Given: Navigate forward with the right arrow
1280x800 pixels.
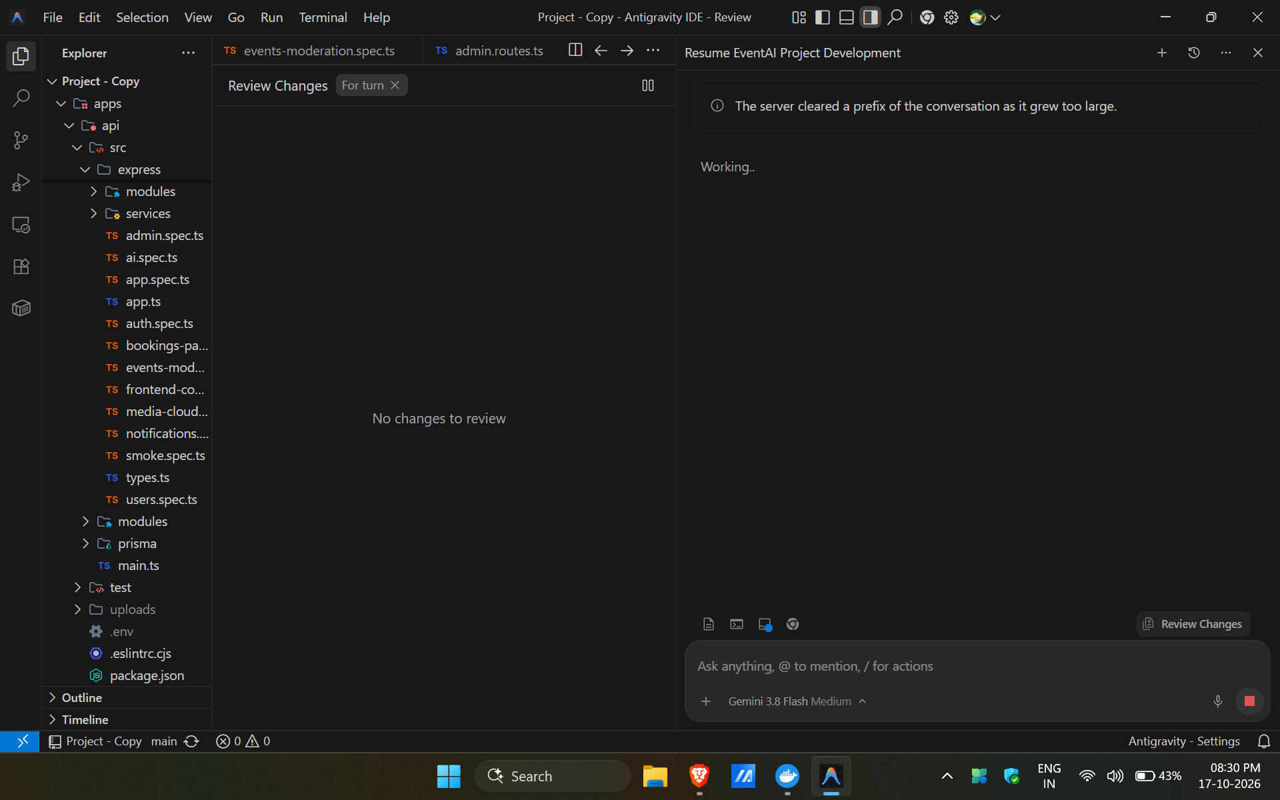Looking at the screenshot, I should 627,50.
